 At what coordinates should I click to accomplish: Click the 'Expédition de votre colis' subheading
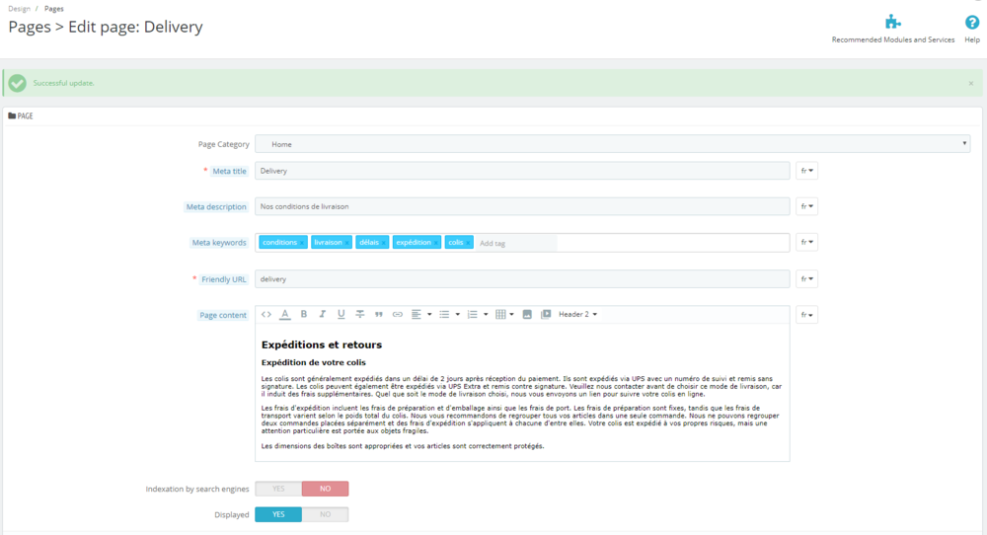coord(314,362)
